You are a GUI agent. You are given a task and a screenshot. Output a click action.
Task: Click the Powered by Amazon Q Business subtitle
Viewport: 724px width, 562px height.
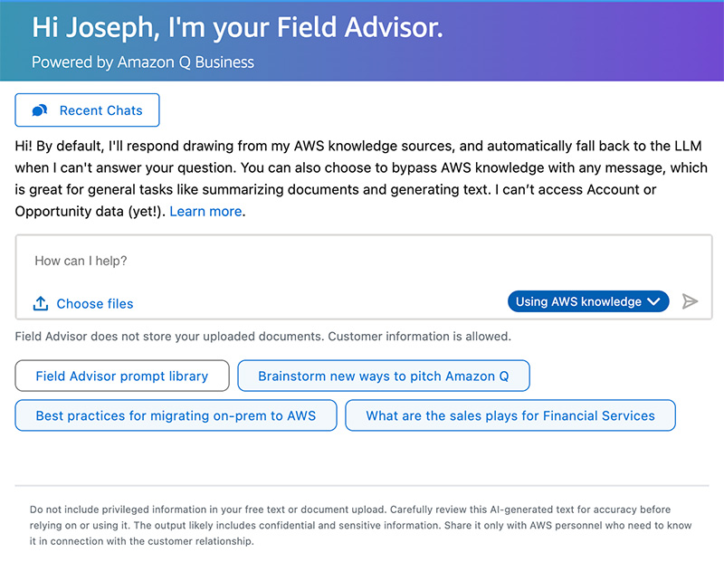pyautogui.click(x=143, y=62)
